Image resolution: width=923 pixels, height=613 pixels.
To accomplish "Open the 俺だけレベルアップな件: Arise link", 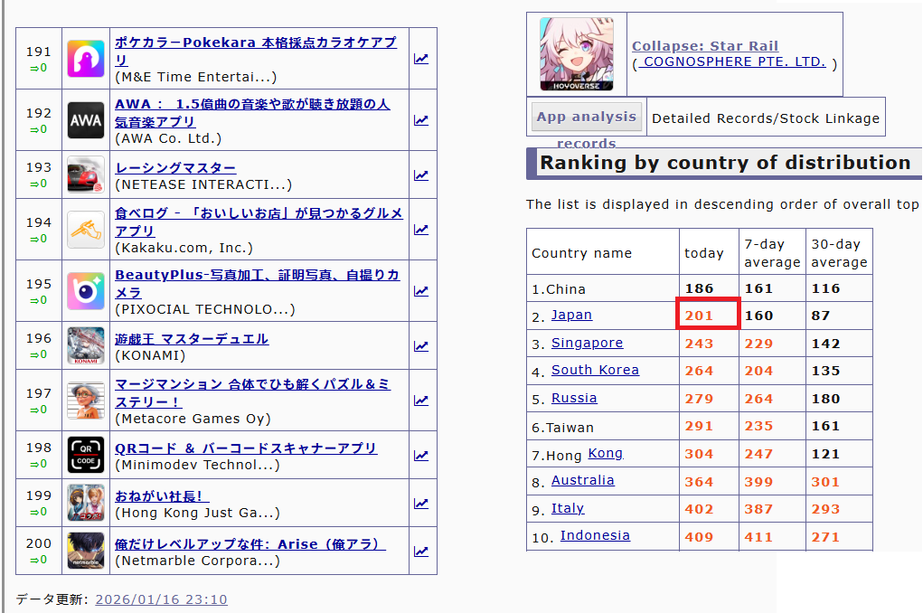I will click(x=250, y=544).
